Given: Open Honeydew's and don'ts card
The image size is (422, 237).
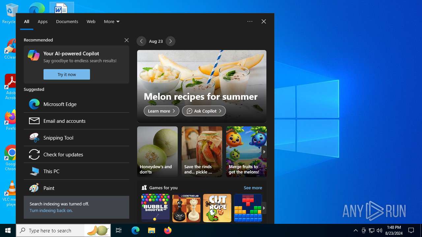Looking at the screenshot, I should 157,152.
